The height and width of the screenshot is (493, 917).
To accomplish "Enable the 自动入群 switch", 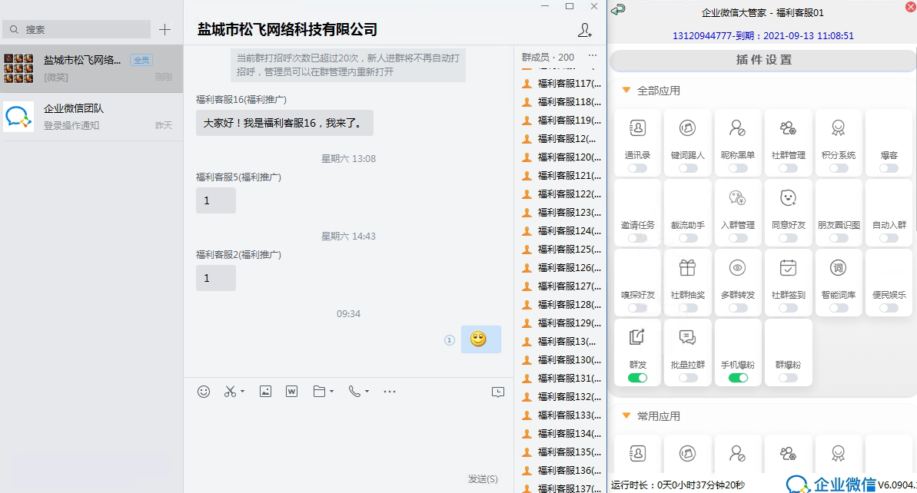I will point(889,238).
